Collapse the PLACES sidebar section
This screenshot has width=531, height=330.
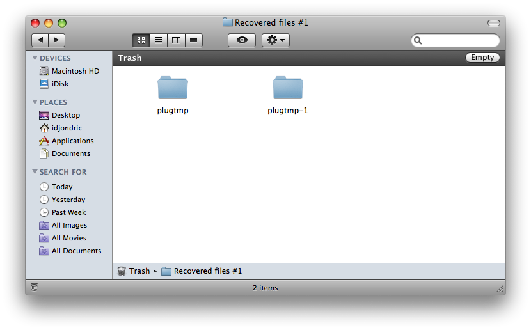click(x=35, y=102)
